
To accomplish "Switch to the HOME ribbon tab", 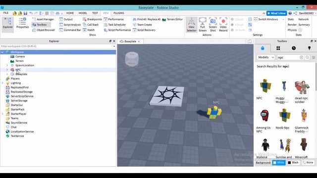I will click(x=70, y=13).
